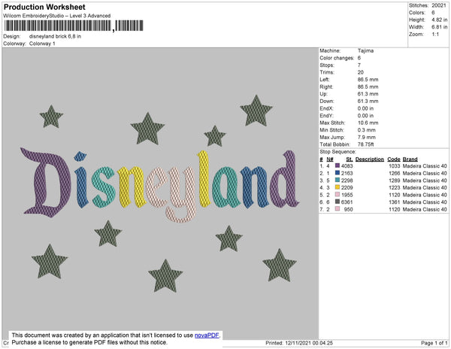The image size is (451, 349).
Task: Select thread code 1266 in stop 2
Action: pyautogui.click(x=395, y=173)
